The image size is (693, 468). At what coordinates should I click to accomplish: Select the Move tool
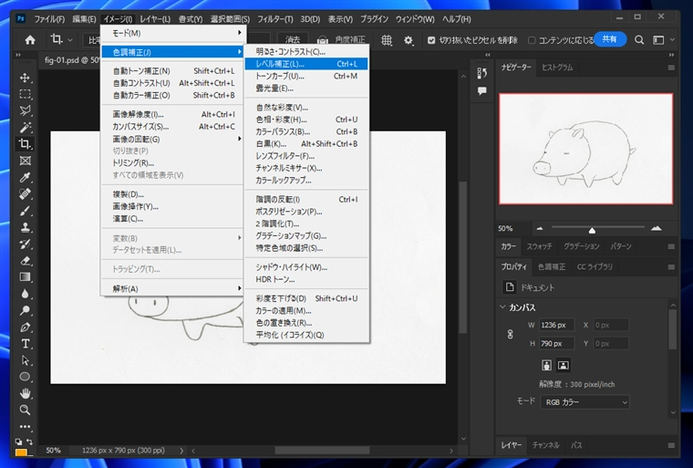pos(26,78)
